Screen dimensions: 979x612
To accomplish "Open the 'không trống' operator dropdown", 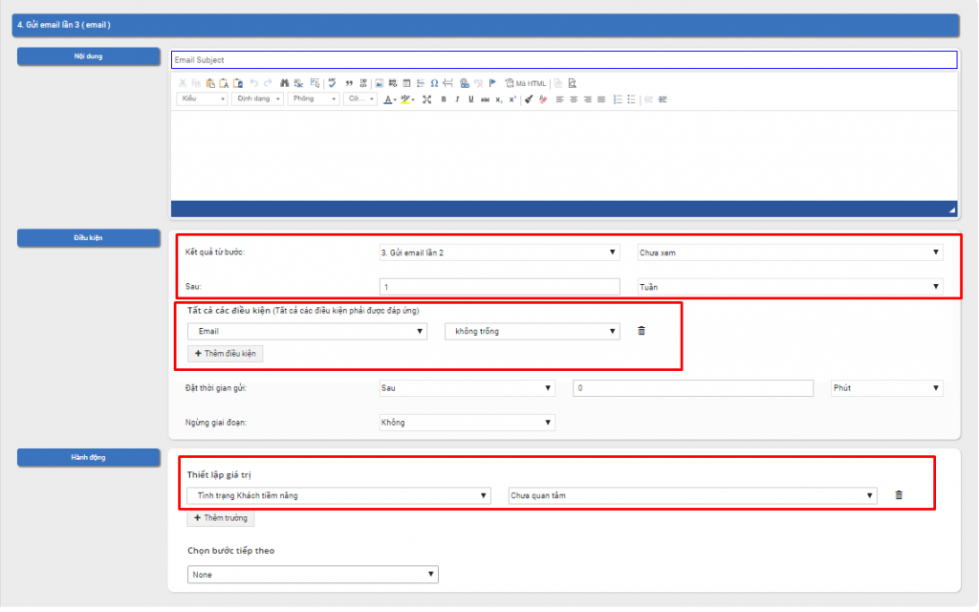I will coord(532,331).
